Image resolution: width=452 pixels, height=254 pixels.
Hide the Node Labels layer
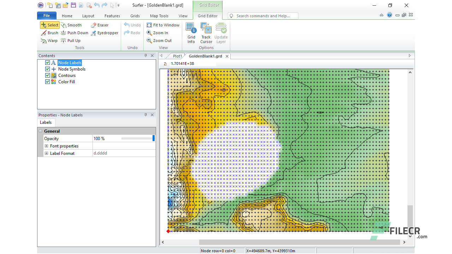47,62
